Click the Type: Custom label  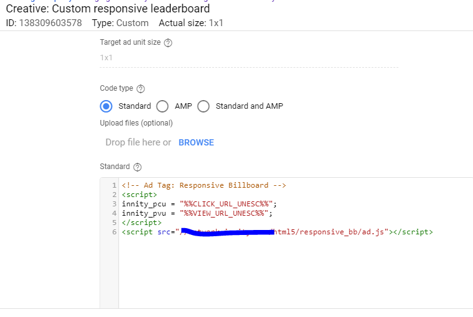[120, 23]
